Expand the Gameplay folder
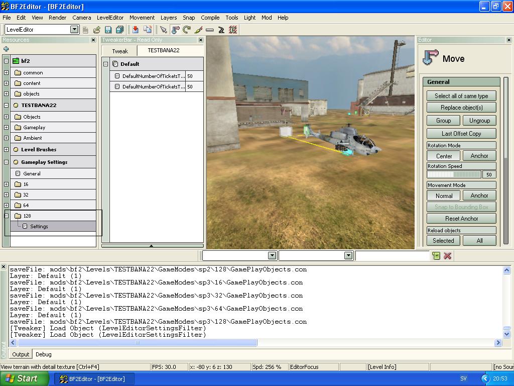 (x=6, y=127)
